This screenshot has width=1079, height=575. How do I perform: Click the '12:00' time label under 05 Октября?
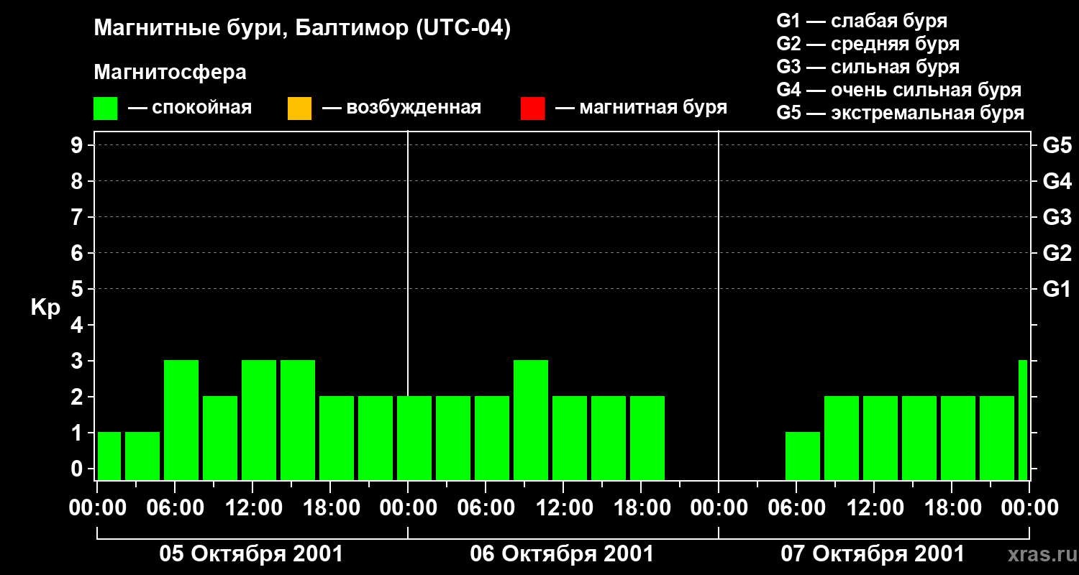point(252,508)
